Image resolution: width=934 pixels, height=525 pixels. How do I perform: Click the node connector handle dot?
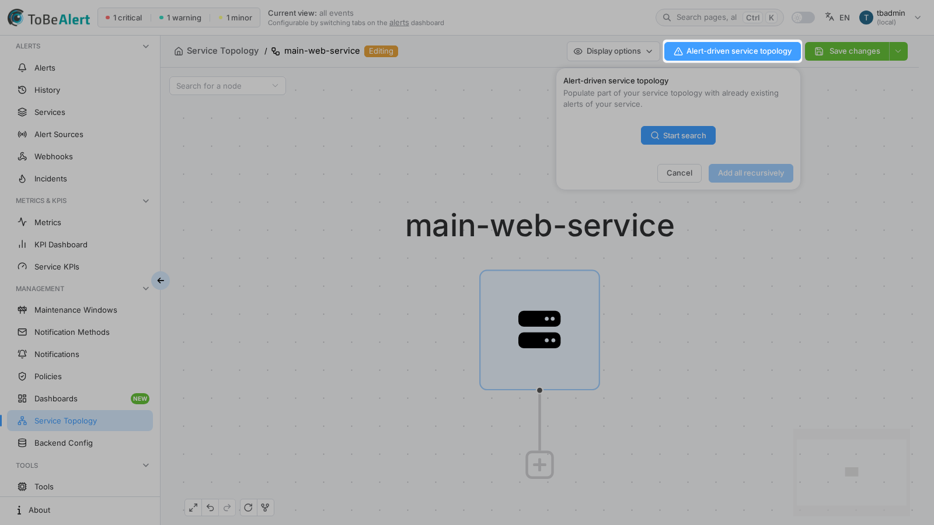point(539,390)
